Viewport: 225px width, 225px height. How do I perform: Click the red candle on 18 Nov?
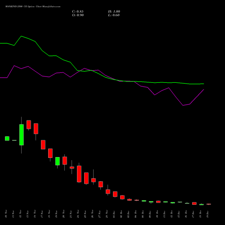[x=50, y=153]
